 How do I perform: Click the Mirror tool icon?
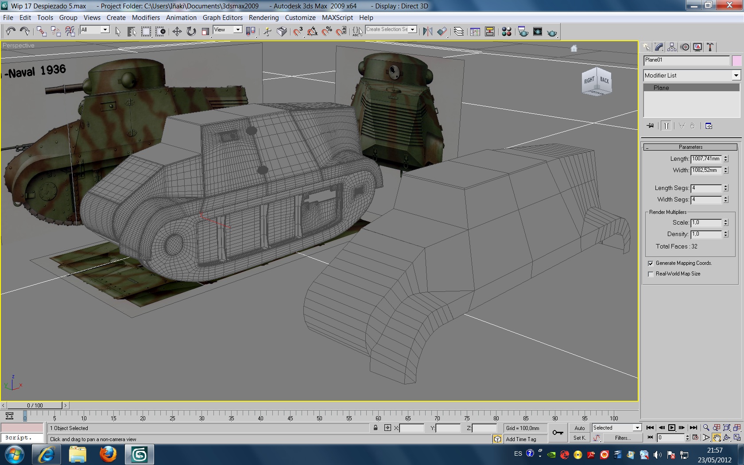point(427,31)
